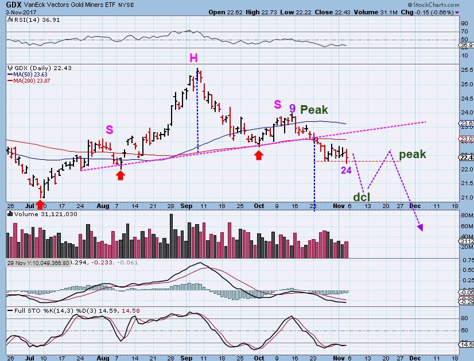Screen dimensions: 474x361
Task: Click the bar icon beside the Volume label
Action: (x=10, y=214)
